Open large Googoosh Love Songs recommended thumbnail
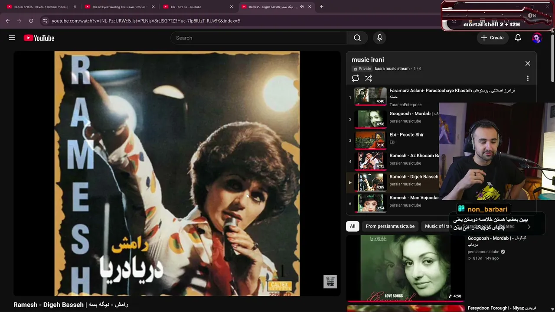The width and height of the screenshot is (555, 312). [x=405, y=268]
